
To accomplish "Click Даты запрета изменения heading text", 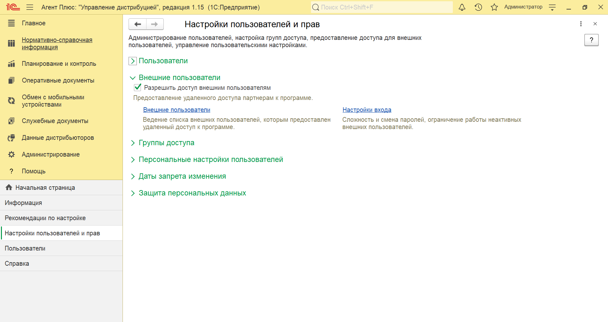I will click(x=182, y=176).
